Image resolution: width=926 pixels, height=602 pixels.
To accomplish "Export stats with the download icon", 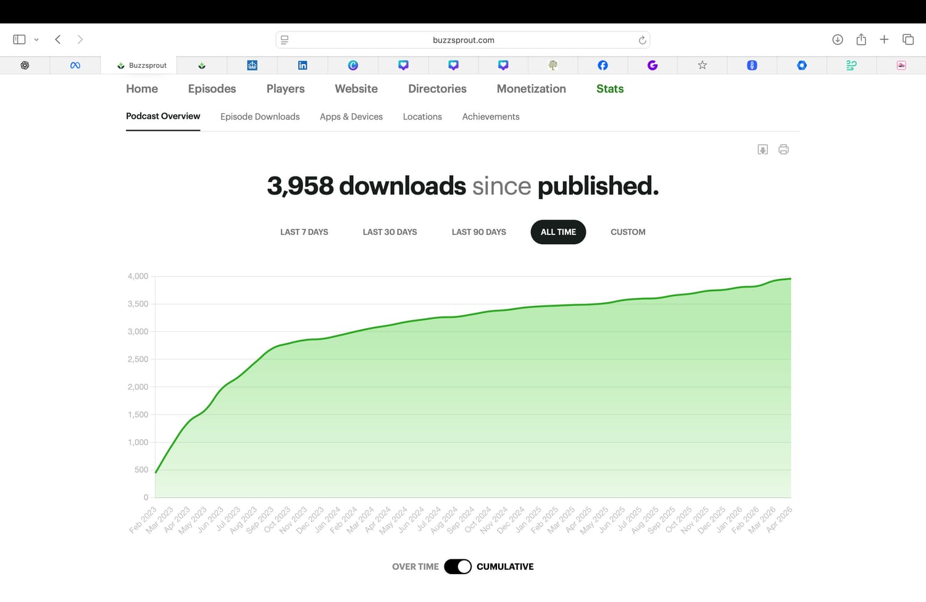I will coord(763,149).
